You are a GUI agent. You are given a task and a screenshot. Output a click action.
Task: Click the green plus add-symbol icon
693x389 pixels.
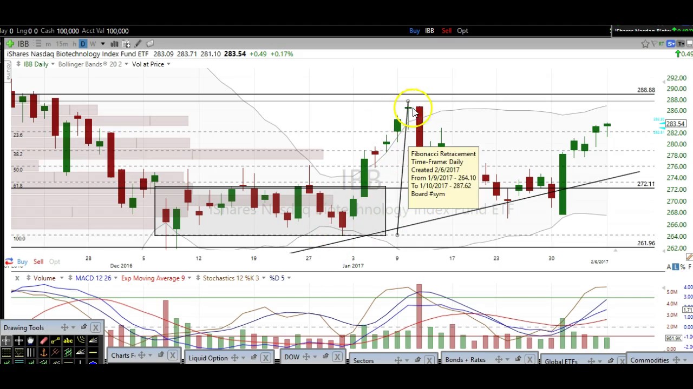click(10, 44)
